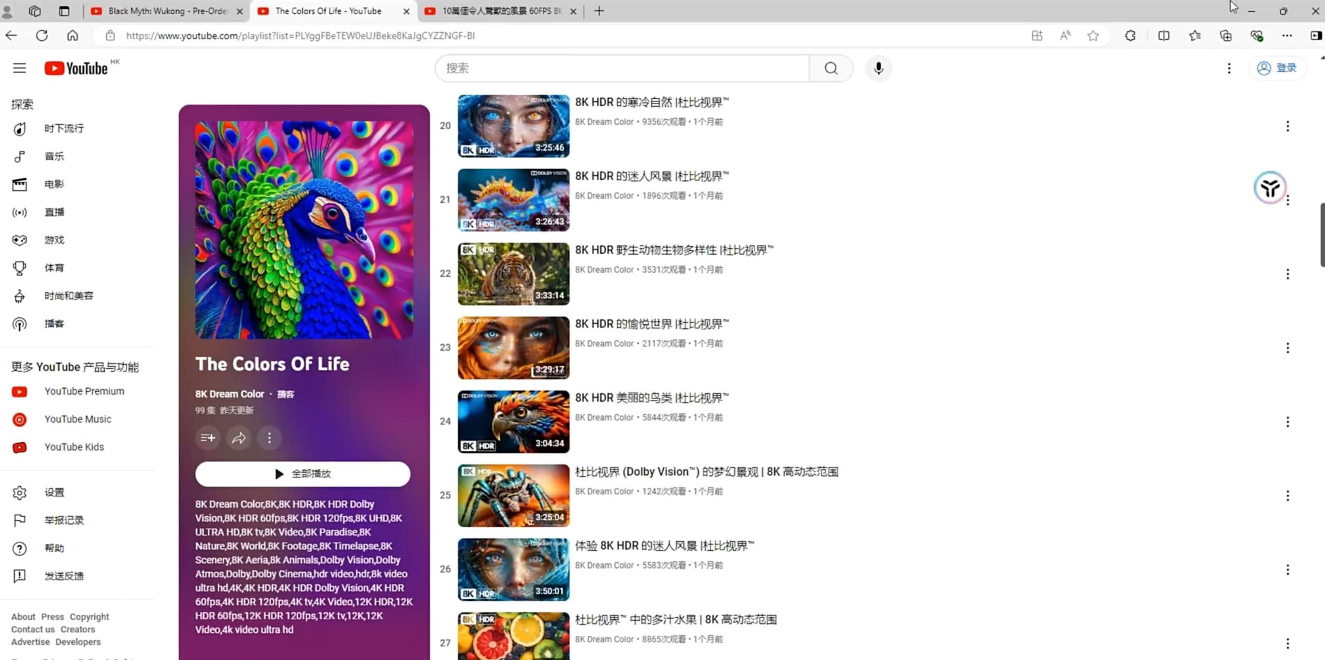1325x660 pixels.
Task: Click the search magnifier button
Action: pos(830,68)
